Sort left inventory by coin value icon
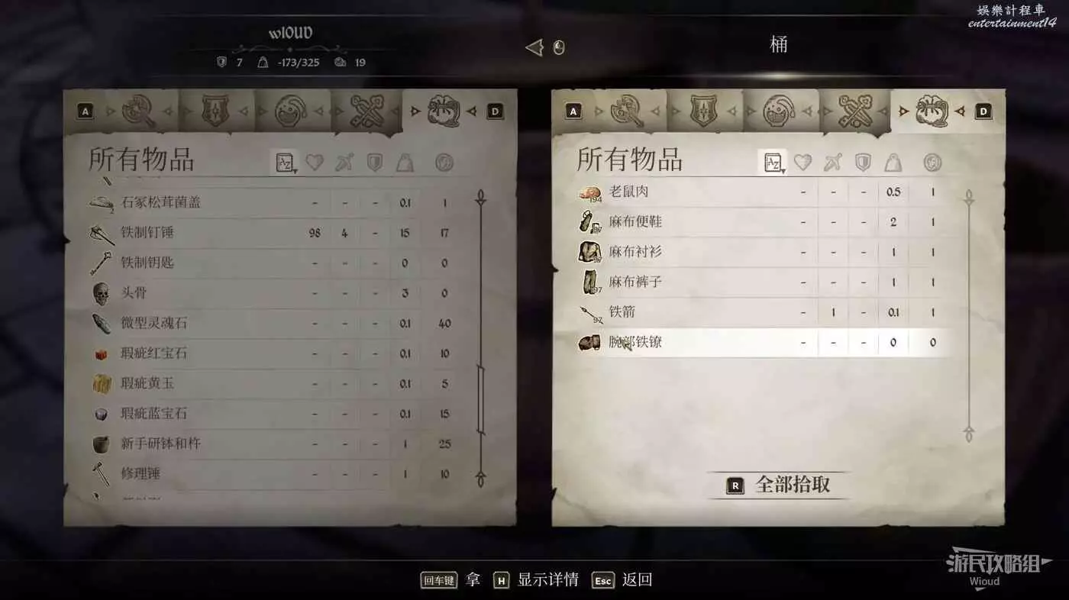This screenshot has height=600, width=1069. coord(444,162)
